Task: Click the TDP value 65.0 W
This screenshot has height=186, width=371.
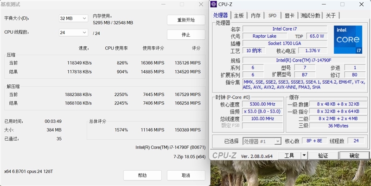Action: coord(317,36)
